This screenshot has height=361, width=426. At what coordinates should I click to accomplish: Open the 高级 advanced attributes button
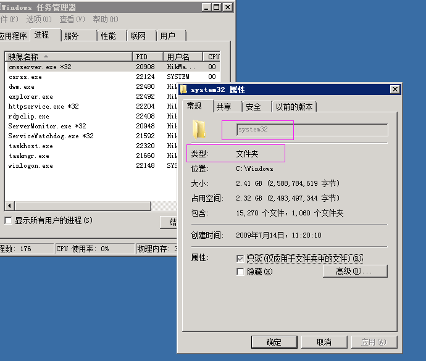point(355,271)
